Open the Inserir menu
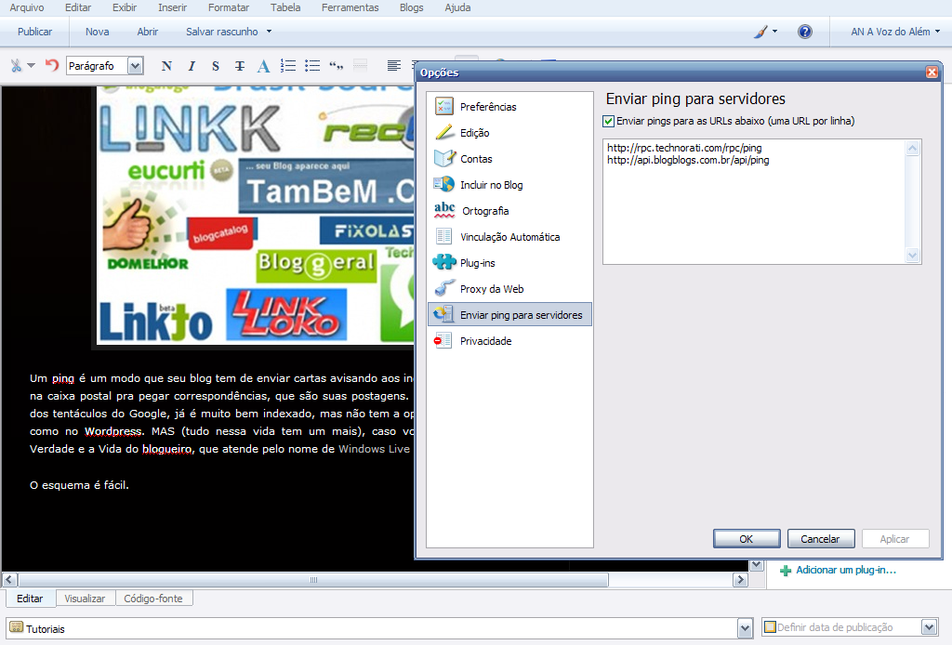Viewport: 952px width, 645px height. pos(172,7)
